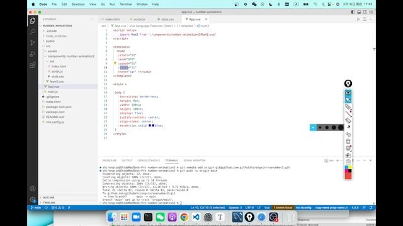Click the main branch in status bar

point(36,208)
